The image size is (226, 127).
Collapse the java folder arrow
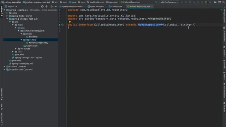(16, 28)
